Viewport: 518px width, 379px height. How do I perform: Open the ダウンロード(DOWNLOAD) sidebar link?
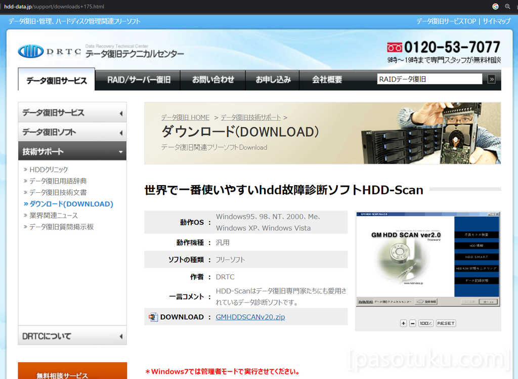(71, 204)
